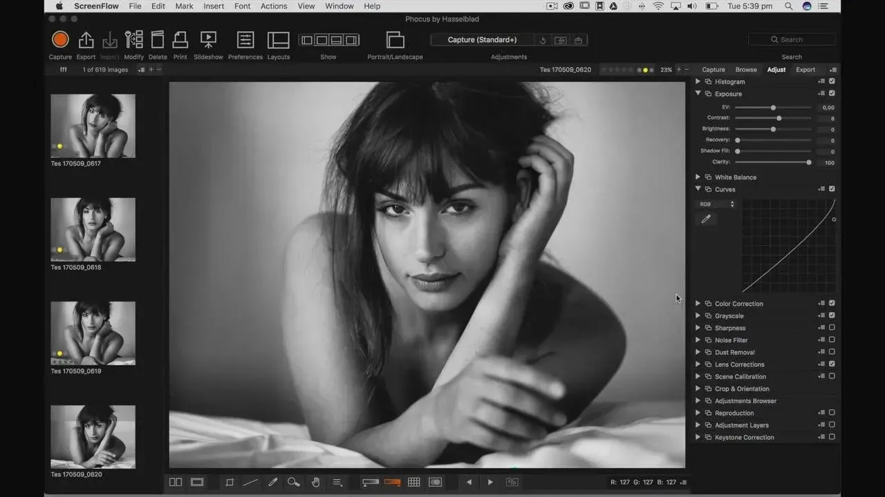Select the hand pan tool
This screenshot has height=497, width=885.
pos(316,482)
